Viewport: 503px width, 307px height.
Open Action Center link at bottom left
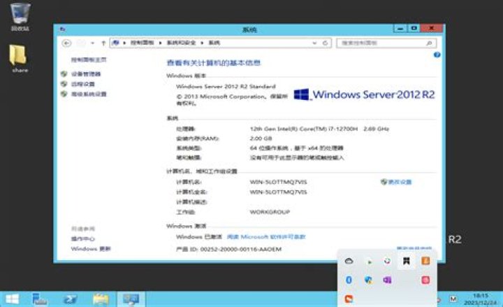pos(82,239)
